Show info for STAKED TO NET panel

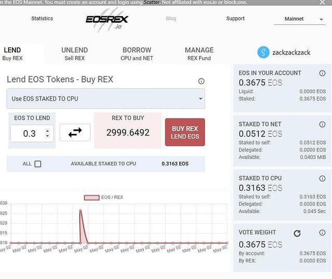(x=322, y=124)
